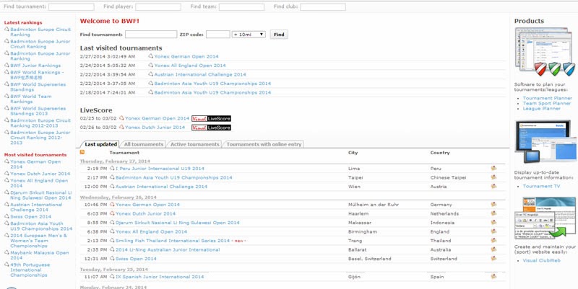Image resolution: width=578 pixels, height=289 pixels.
Task: Click the trophy icon in the I Peru Junior row
Action: coord(493,169)
